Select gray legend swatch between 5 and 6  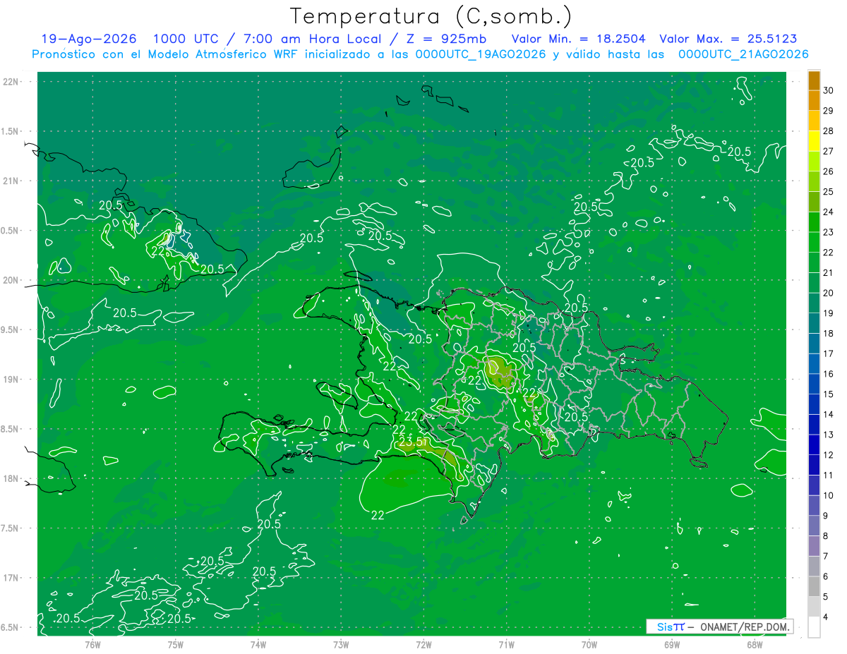[814, 587]
